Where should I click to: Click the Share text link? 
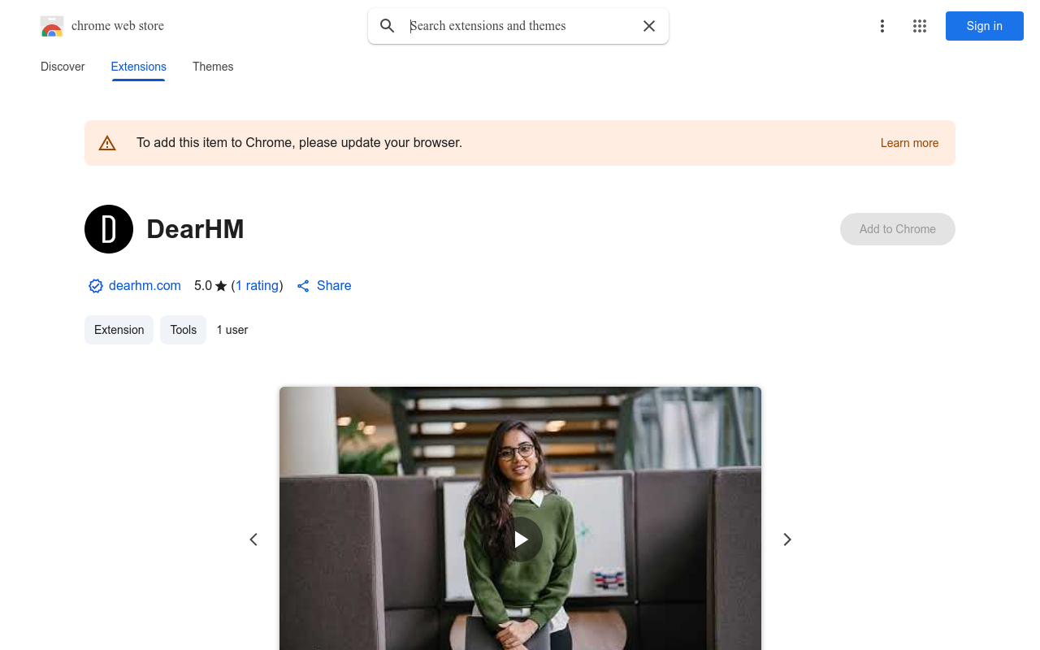pos(334,286)
